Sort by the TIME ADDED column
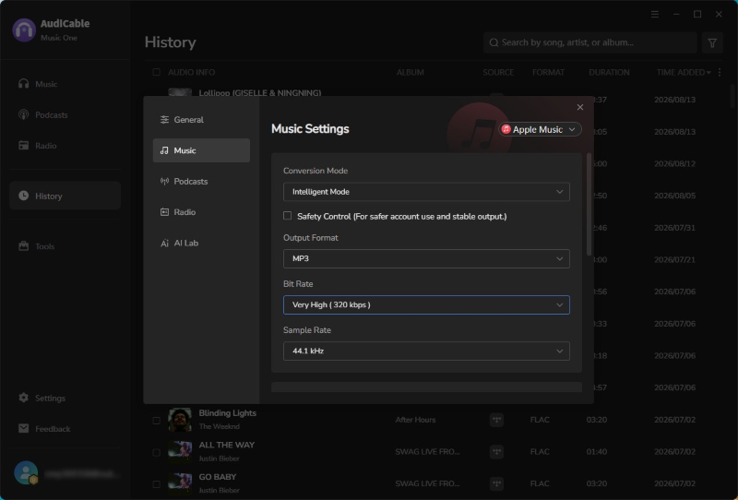The height and width of the screenshot is (500, 738). 684,72
